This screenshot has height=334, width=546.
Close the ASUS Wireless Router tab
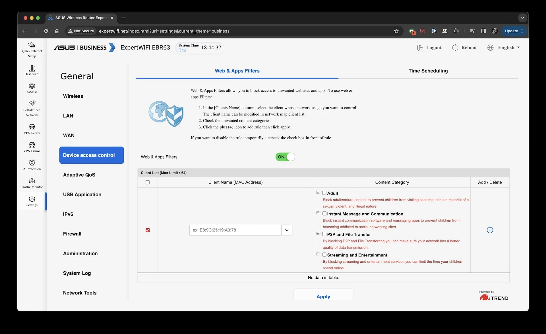coord(112,18)
